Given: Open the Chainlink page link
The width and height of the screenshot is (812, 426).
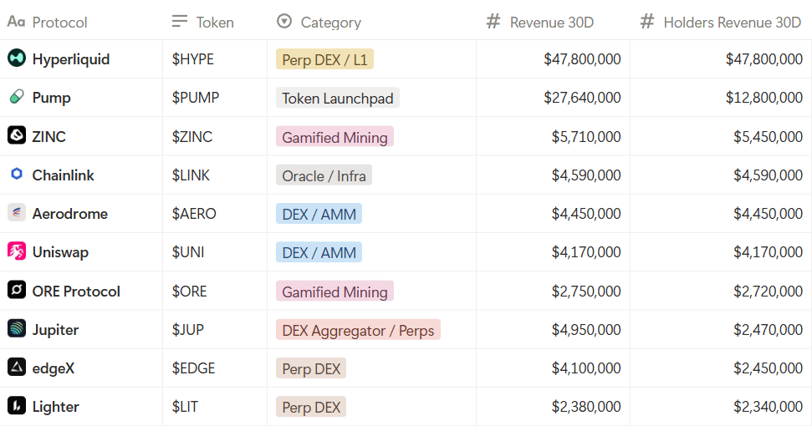Looking at the screenshot, I should coord(64,175).
